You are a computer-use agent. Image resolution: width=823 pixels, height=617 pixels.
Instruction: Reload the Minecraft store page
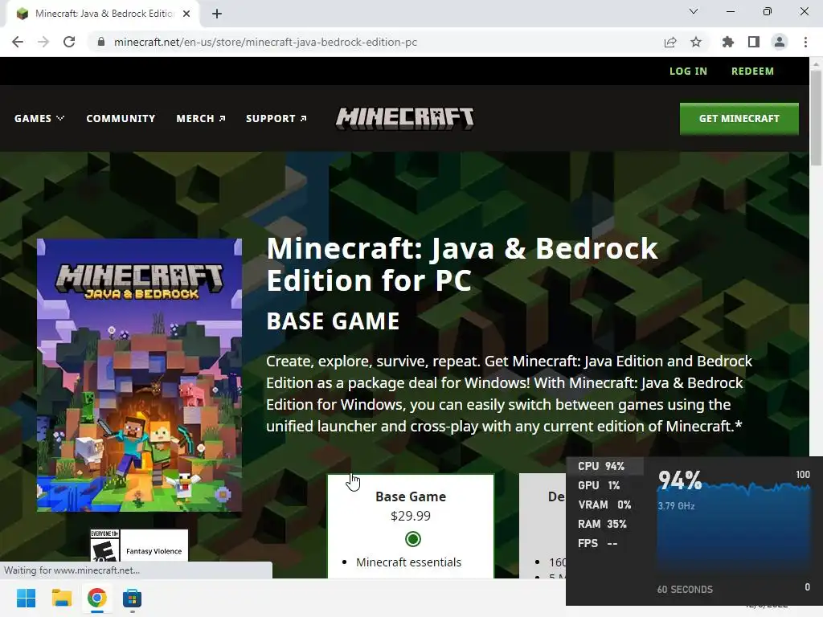tap(69, 42)
